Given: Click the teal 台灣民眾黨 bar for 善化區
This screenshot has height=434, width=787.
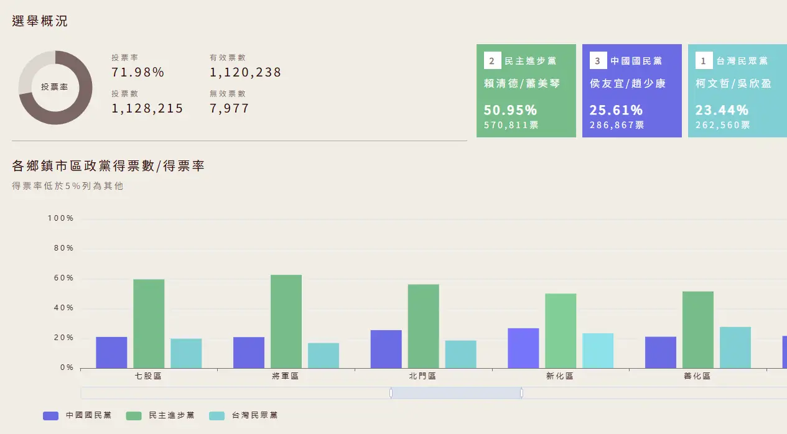Looking at the screenshot, I should pyautogui.click(x=735, y=348).
